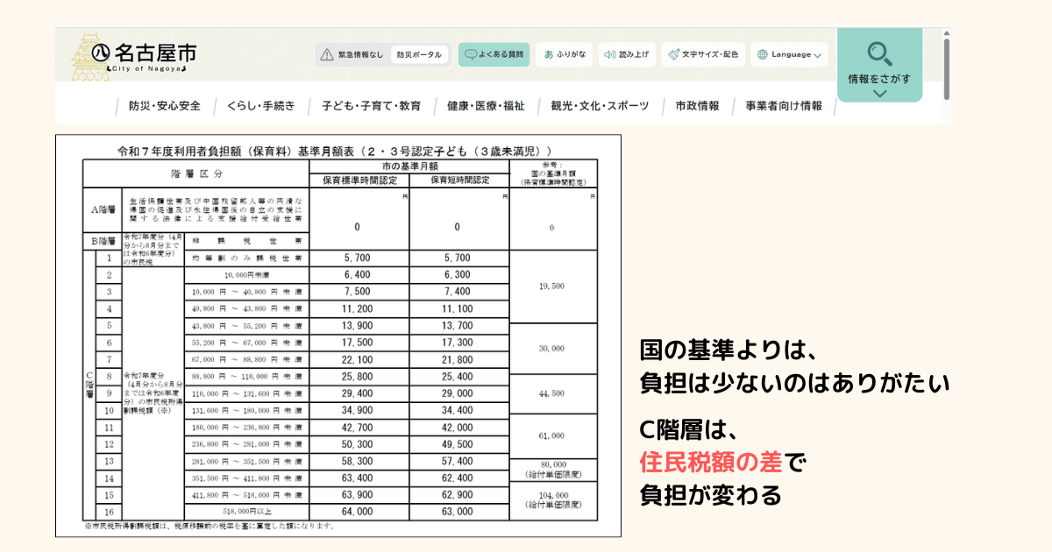Enable 読み上げ read-aloud speaker

626,54
